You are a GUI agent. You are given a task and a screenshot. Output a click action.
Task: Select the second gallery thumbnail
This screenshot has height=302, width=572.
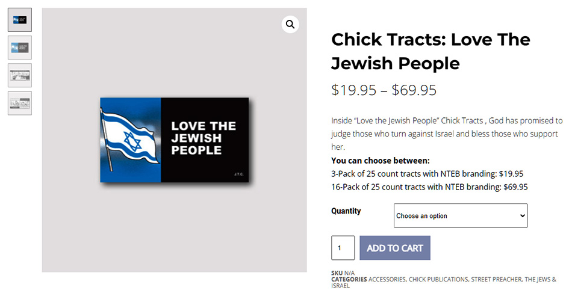tap(20, 48)
